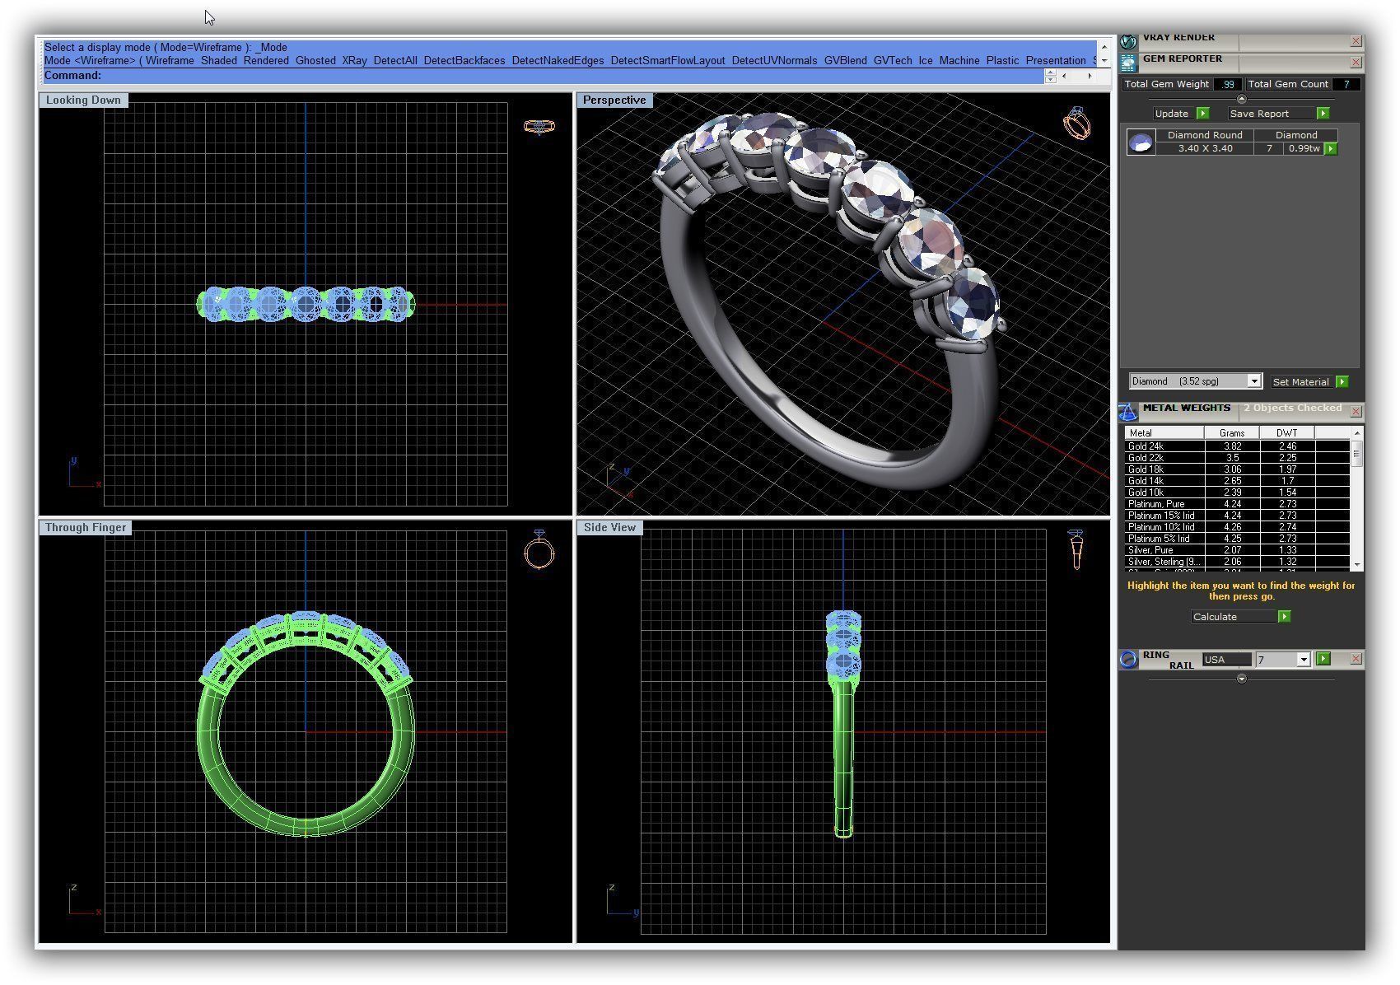Click the Total Gem Count value 7

1346,84
